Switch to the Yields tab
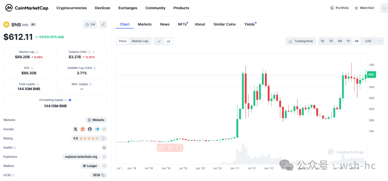Image resolution: width=388 pixels, height=181 pixels. [x=250, y=24]
